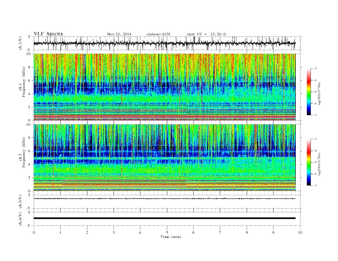
Task: Click the "ch.3(V)" axis label
Action: tap(20, 202)
